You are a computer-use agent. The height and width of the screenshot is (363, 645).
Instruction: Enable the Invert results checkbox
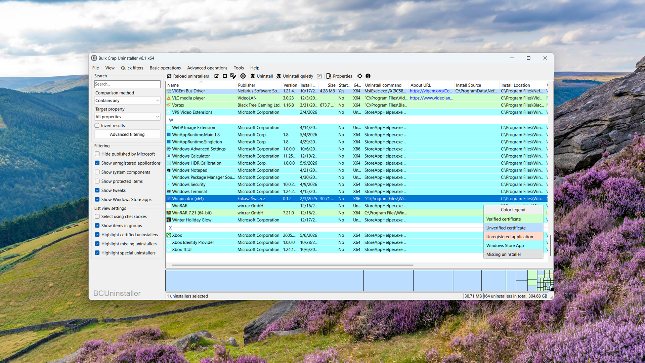coord(97,125)
